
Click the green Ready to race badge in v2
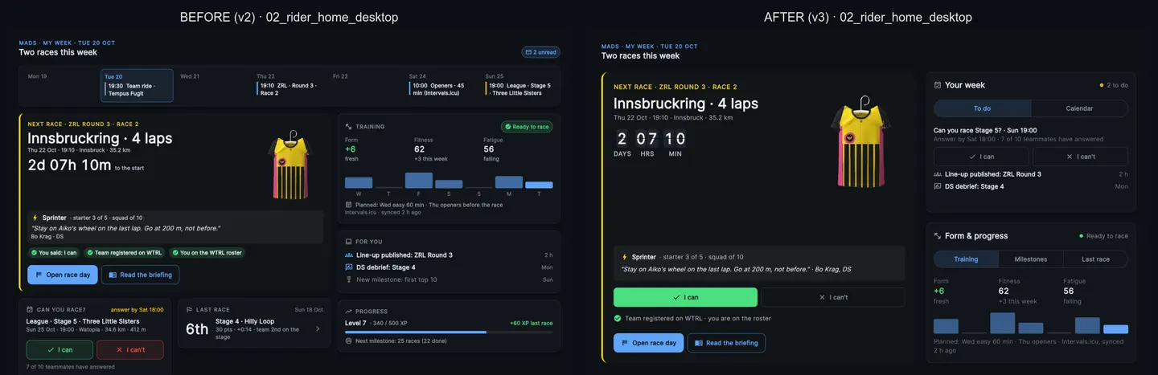[527, 127]
